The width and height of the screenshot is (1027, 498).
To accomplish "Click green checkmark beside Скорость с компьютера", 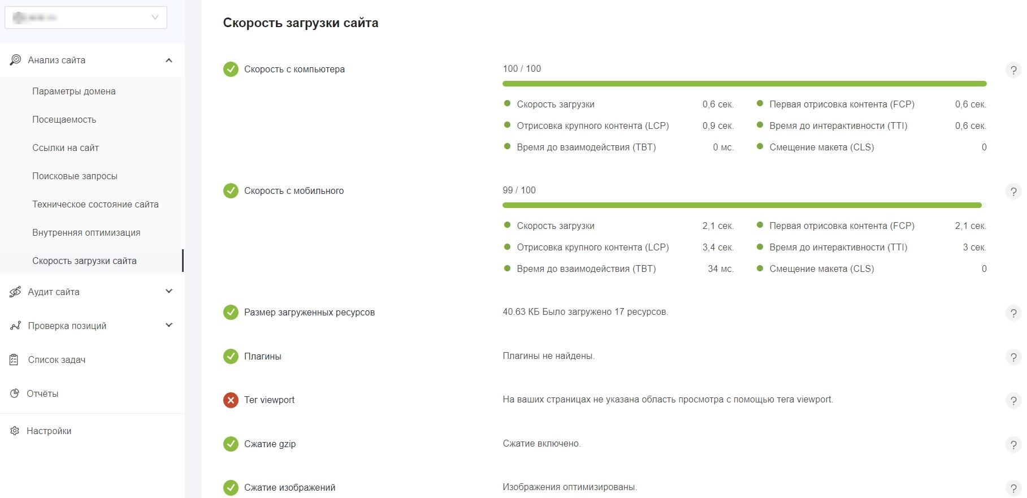I will (x=231, y=70).
